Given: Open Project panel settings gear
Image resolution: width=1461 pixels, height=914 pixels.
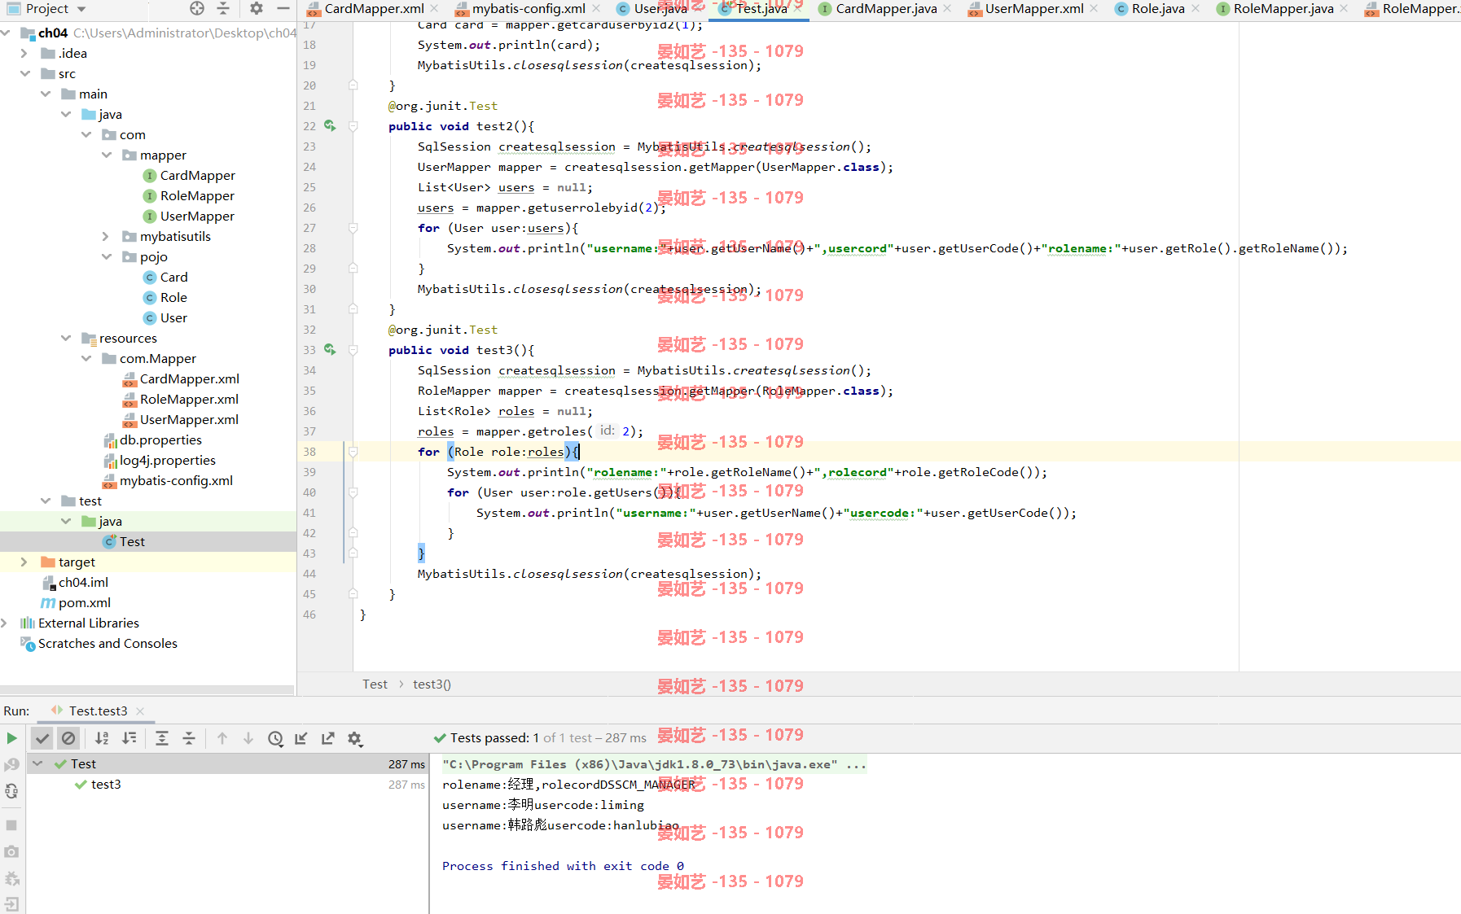Looking at the screenshot, I should 257,8.
